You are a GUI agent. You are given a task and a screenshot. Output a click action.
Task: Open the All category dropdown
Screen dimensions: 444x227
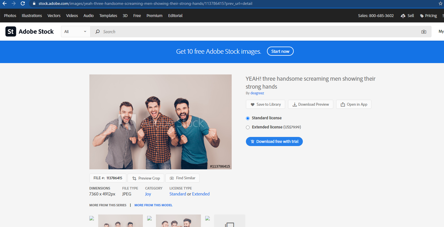point(75,32)
